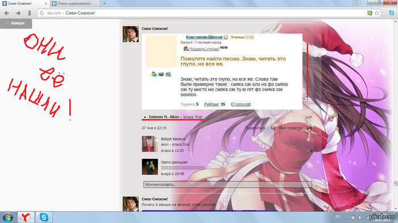The image size is (398, 223).
Task: Go back with the browser back arrow
Action: pos(7,13)
